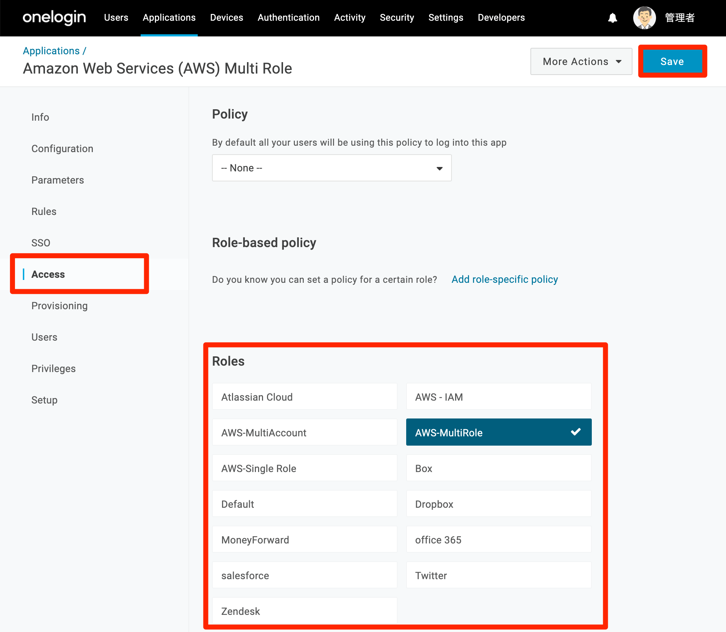Toggle the MoneyForward role
The width and height of the screenshot is (726, 632).
(x=304, y=540)
